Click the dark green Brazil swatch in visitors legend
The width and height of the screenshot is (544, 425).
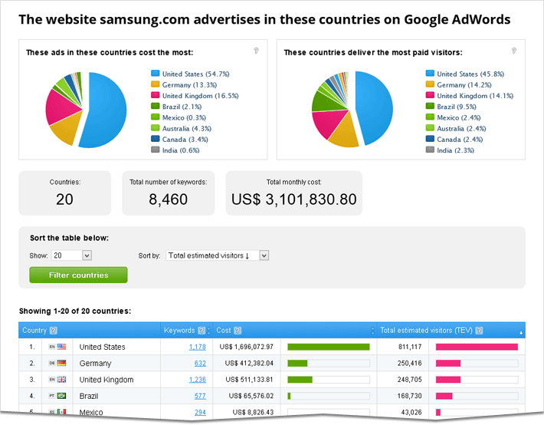(430, 106)
